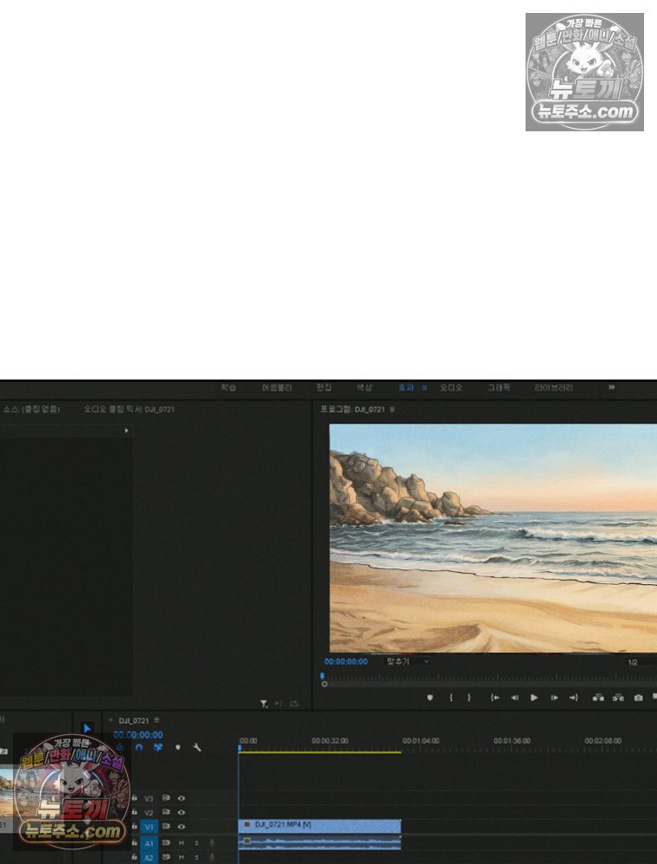Click the Lift button

coord(598,697)
